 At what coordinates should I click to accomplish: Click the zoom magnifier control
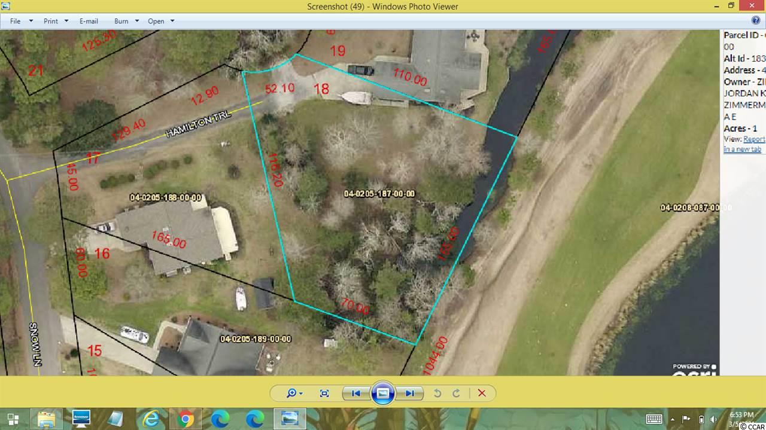[x=294, y=393]
